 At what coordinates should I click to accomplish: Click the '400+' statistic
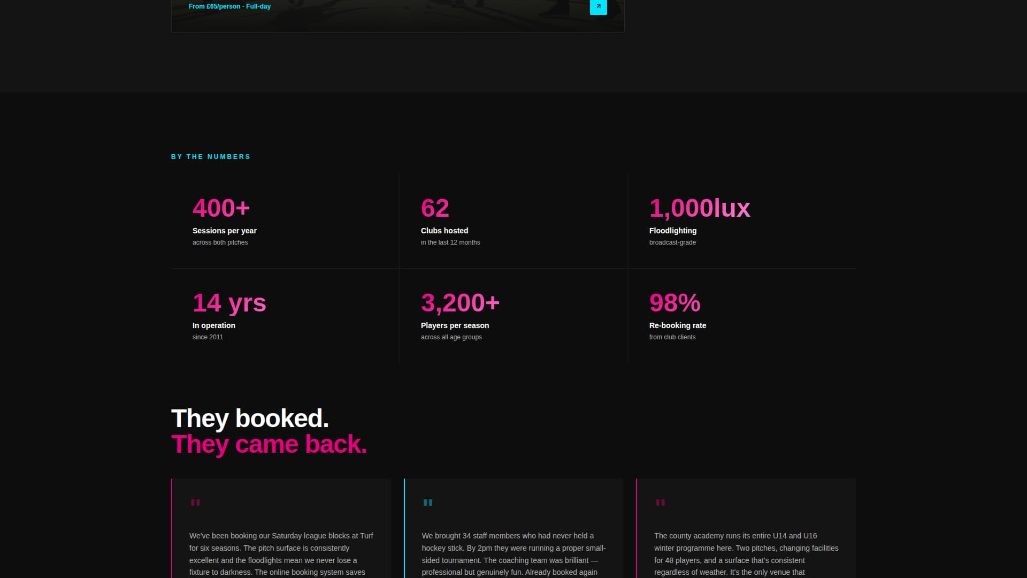click(x=221, y=208)
